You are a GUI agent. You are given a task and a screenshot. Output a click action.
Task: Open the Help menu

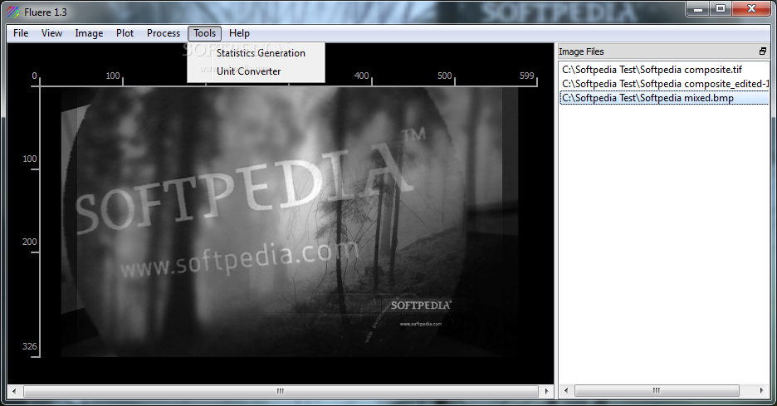coord(239,33)
